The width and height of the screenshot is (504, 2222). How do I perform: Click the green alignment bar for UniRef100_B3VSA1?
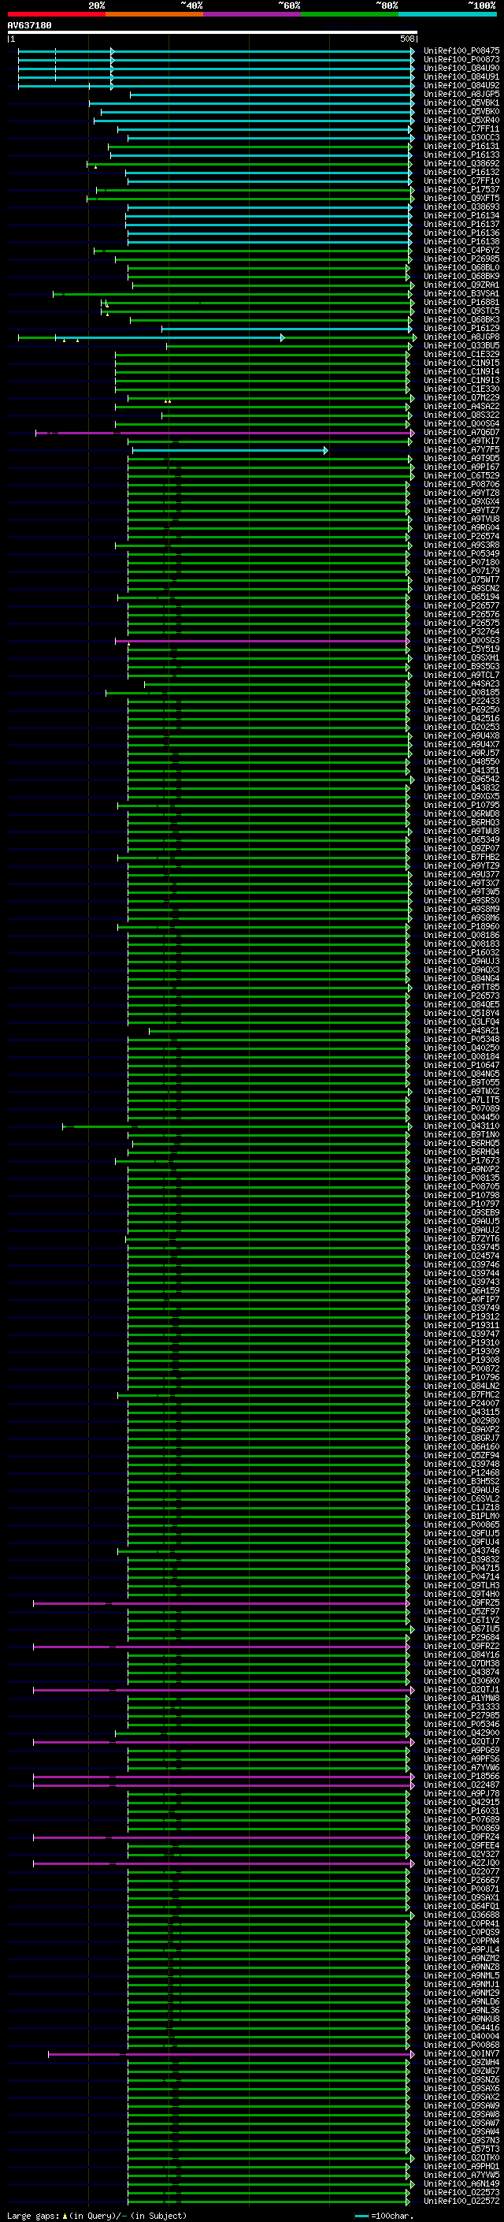coord(232,293)
